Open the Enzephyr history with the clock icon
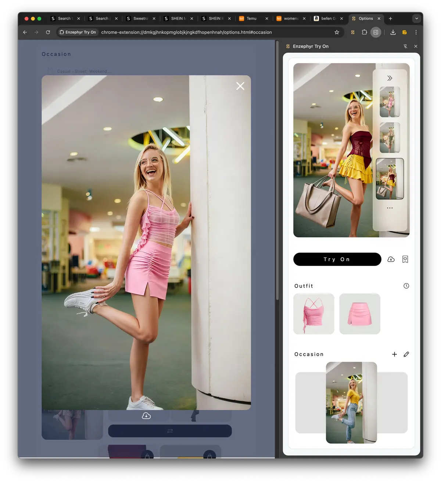Viewport: 441px width, 482px height. point(406,286)
